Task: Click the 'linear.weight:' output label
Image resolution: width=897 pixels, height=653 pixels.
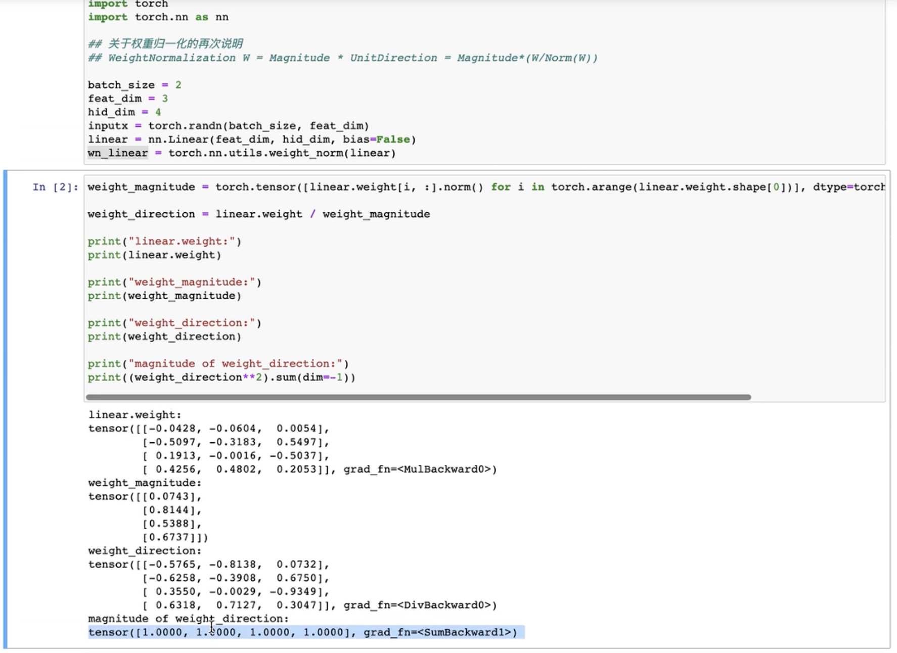Action: pyautogui.click(x=134, y=415)
